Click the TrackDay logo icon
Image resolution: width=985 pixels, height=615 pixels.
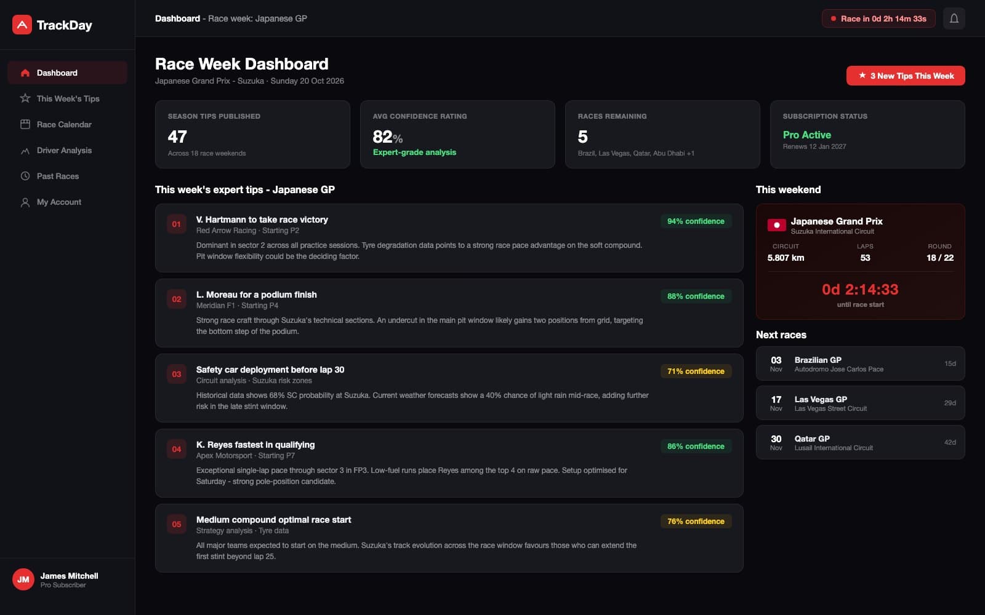(x=22, y=25)
